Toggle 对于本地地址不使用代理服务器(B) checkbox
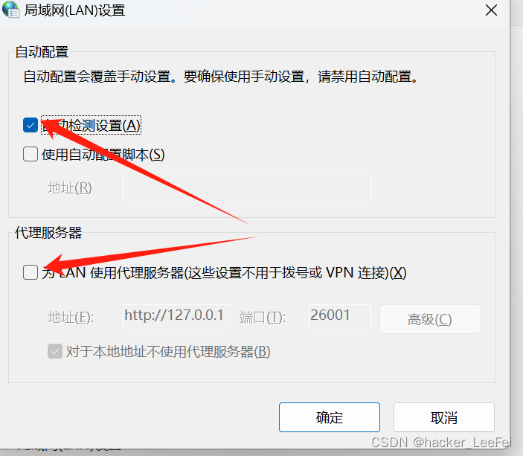The image size is (523, 456). [55, 351]
